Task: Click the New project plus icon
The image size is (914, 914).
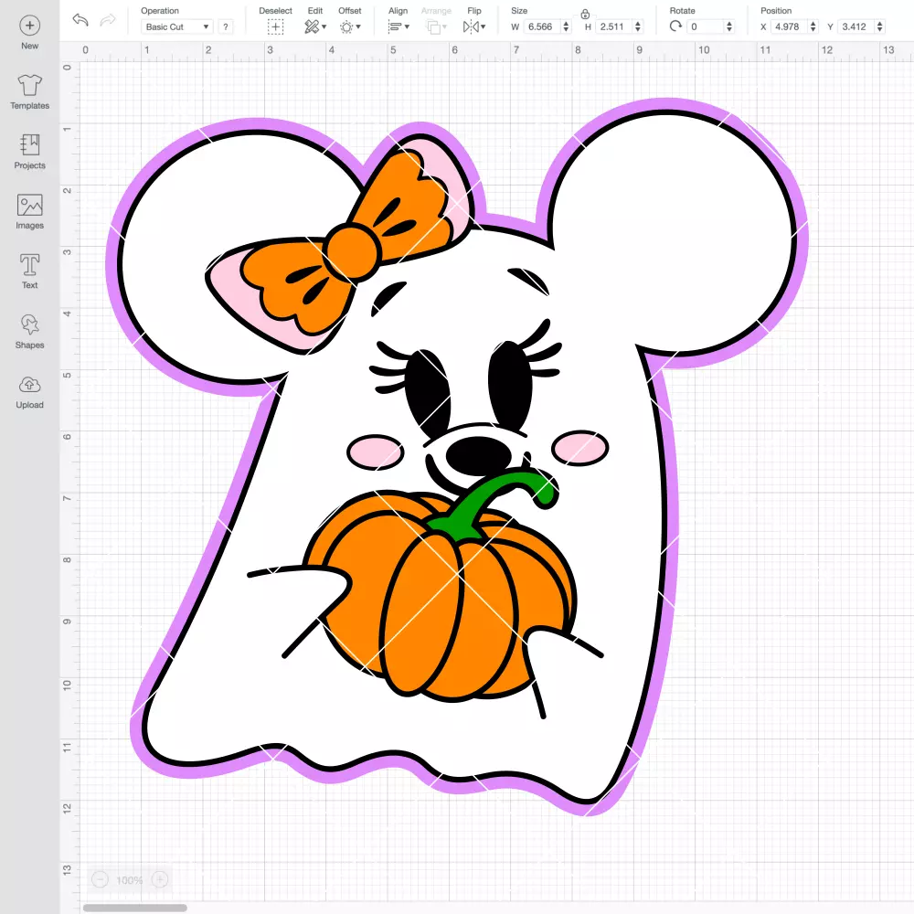Action: [30, 26]
